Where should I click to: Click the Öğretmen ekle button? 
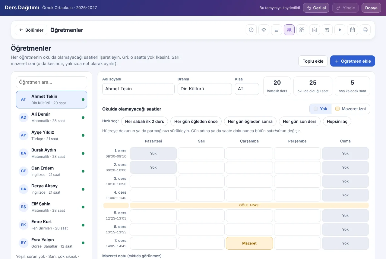353,61
